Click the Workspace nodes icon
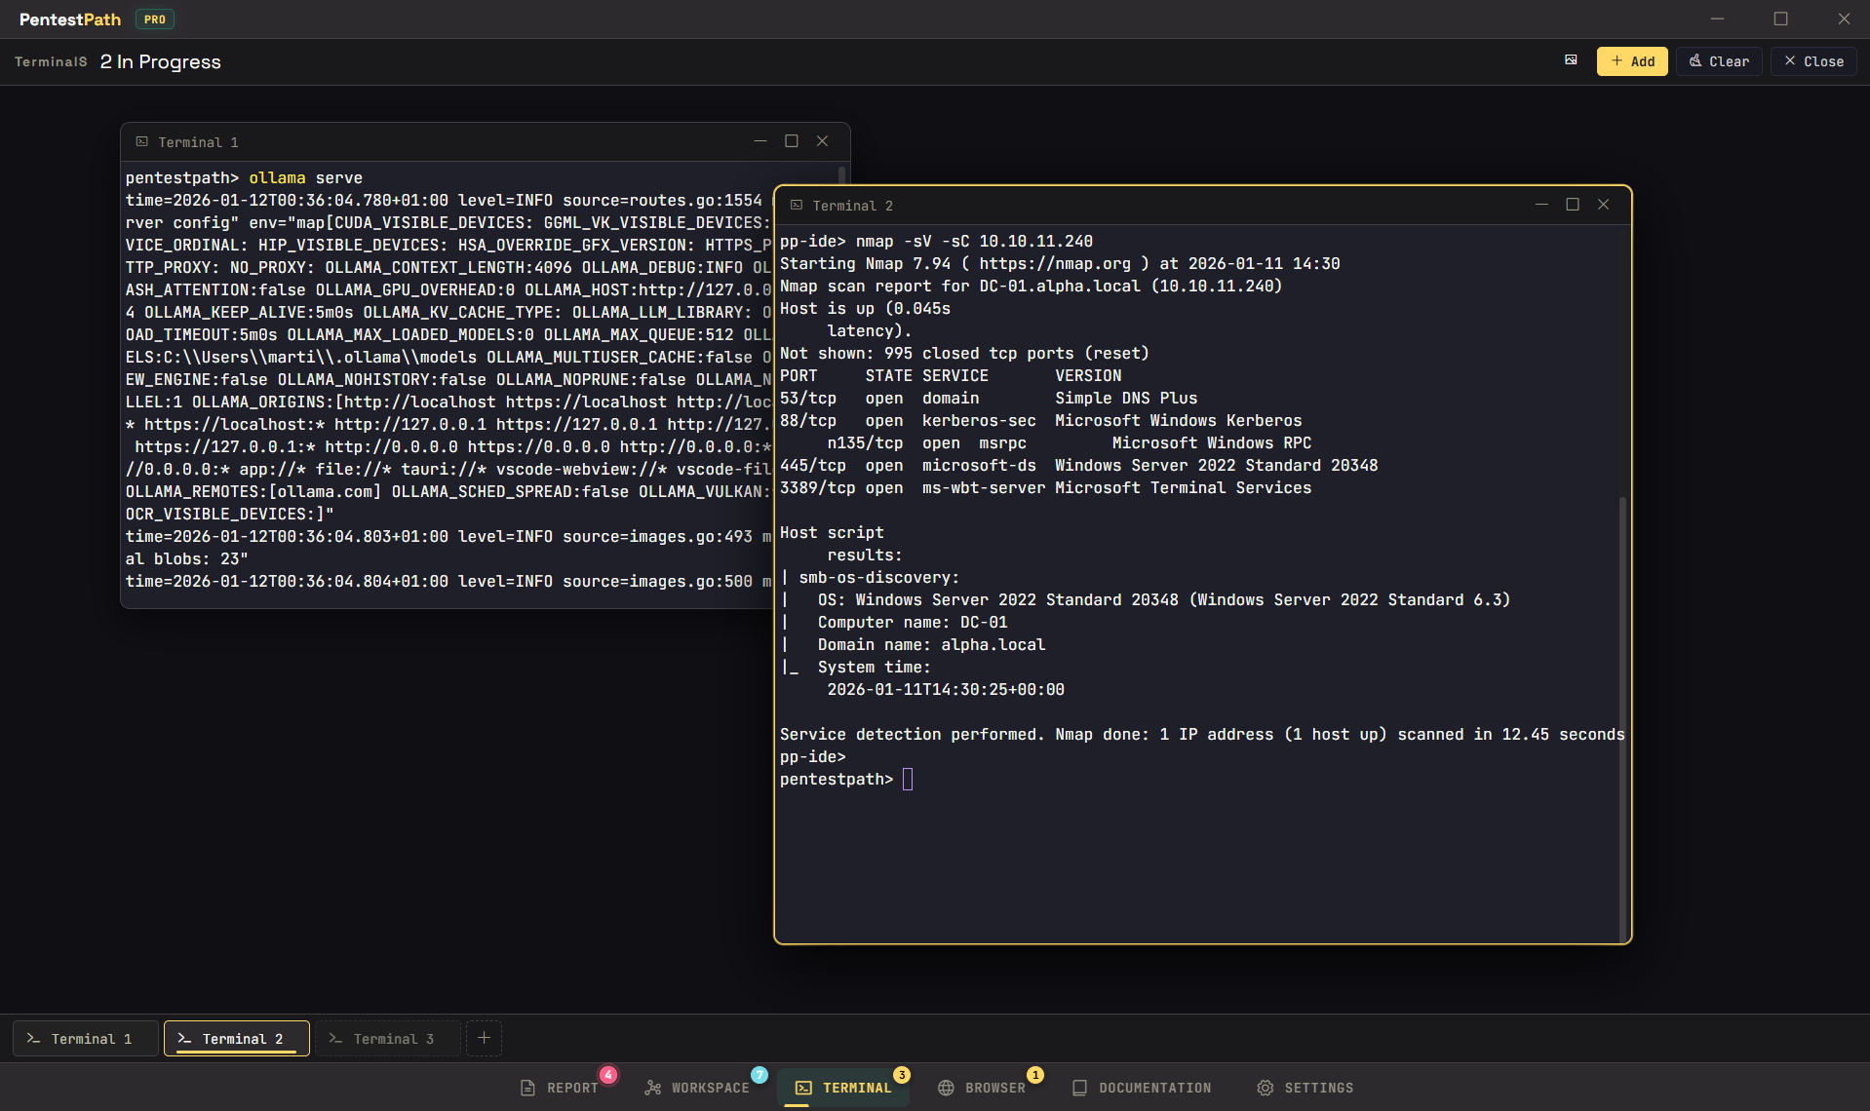 [653, 1088]
